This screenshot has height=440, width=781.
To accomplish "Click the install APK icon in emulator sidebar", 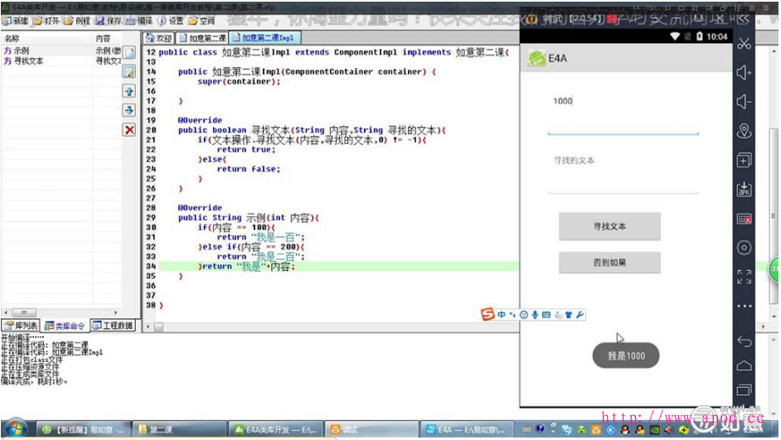I will [x=744, y=189].
